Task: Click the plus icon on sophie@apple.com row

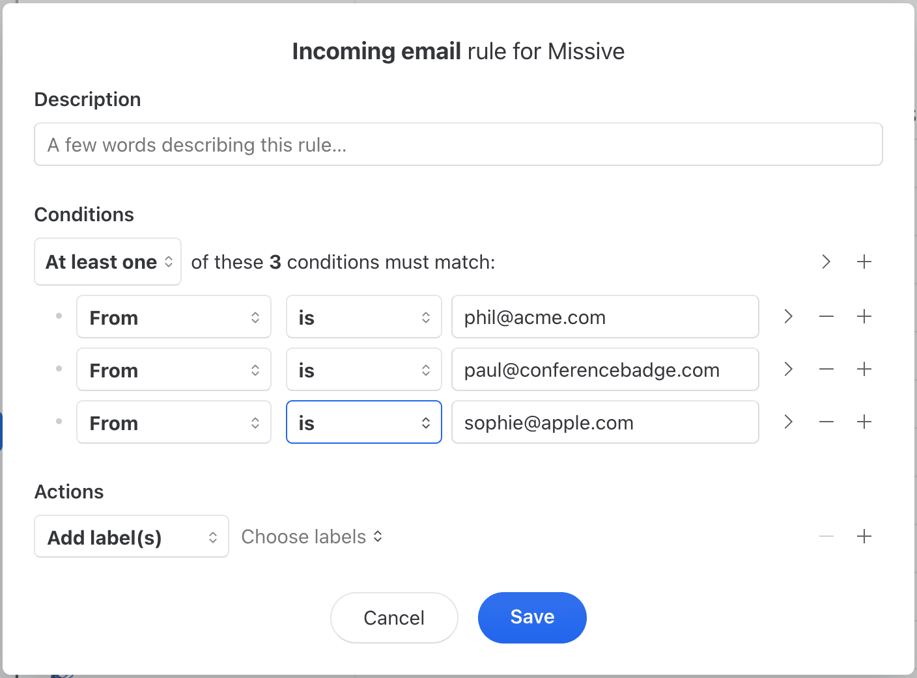Action: [x=864, y=422]
